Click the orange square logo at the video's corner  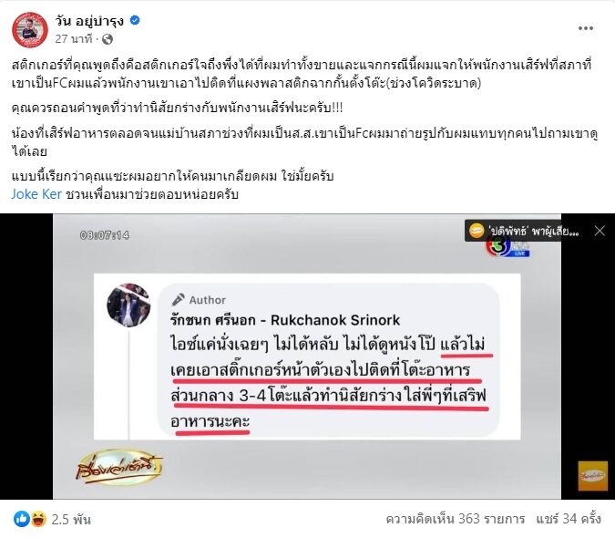[592, 476]
